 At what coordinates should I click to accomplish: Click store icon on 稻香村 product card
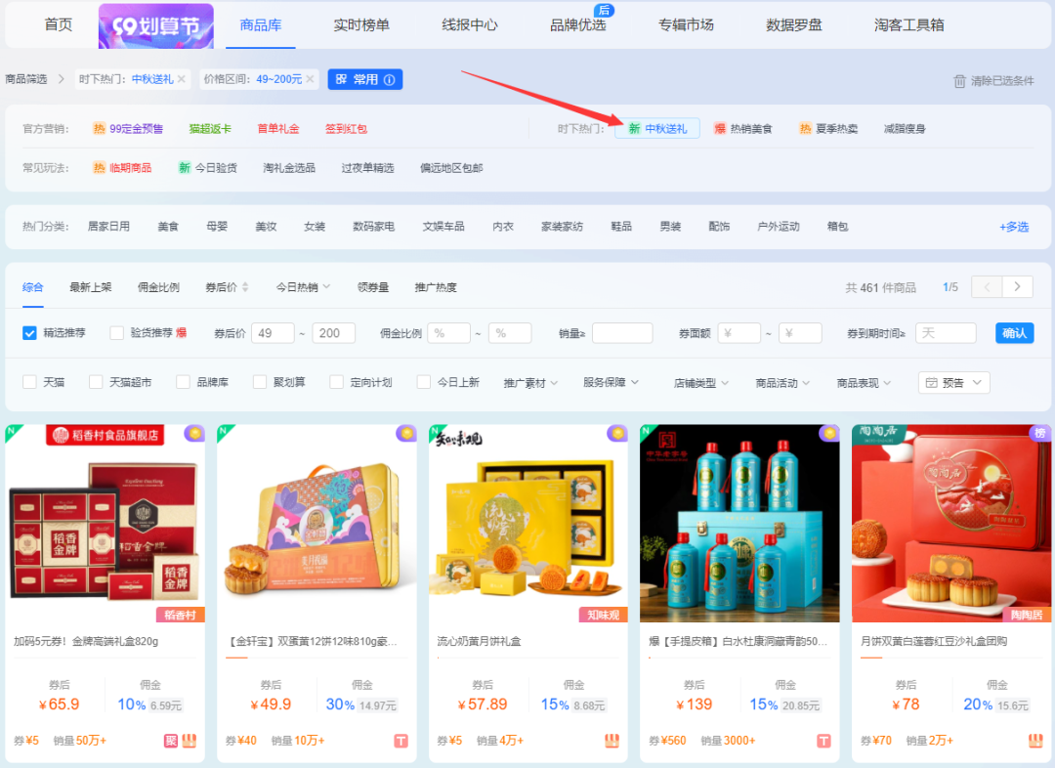tap(190, 741)
